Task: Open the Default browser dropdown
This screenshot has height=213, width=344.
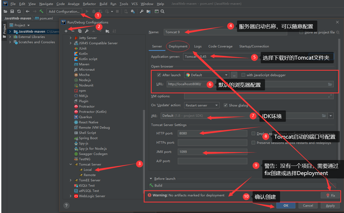Action: coord(207,75)
